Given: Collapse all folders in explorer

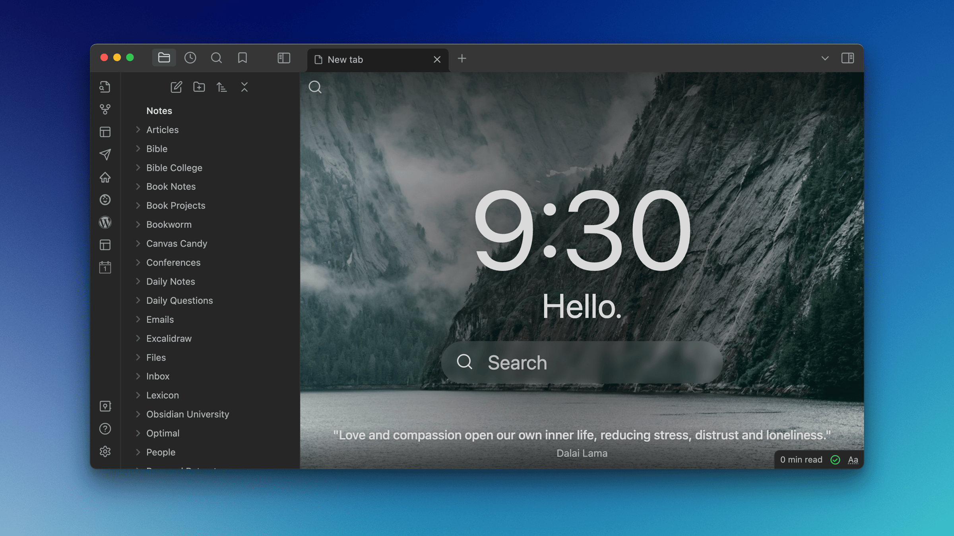Looking at the screenshot, I should pos(244,87).
